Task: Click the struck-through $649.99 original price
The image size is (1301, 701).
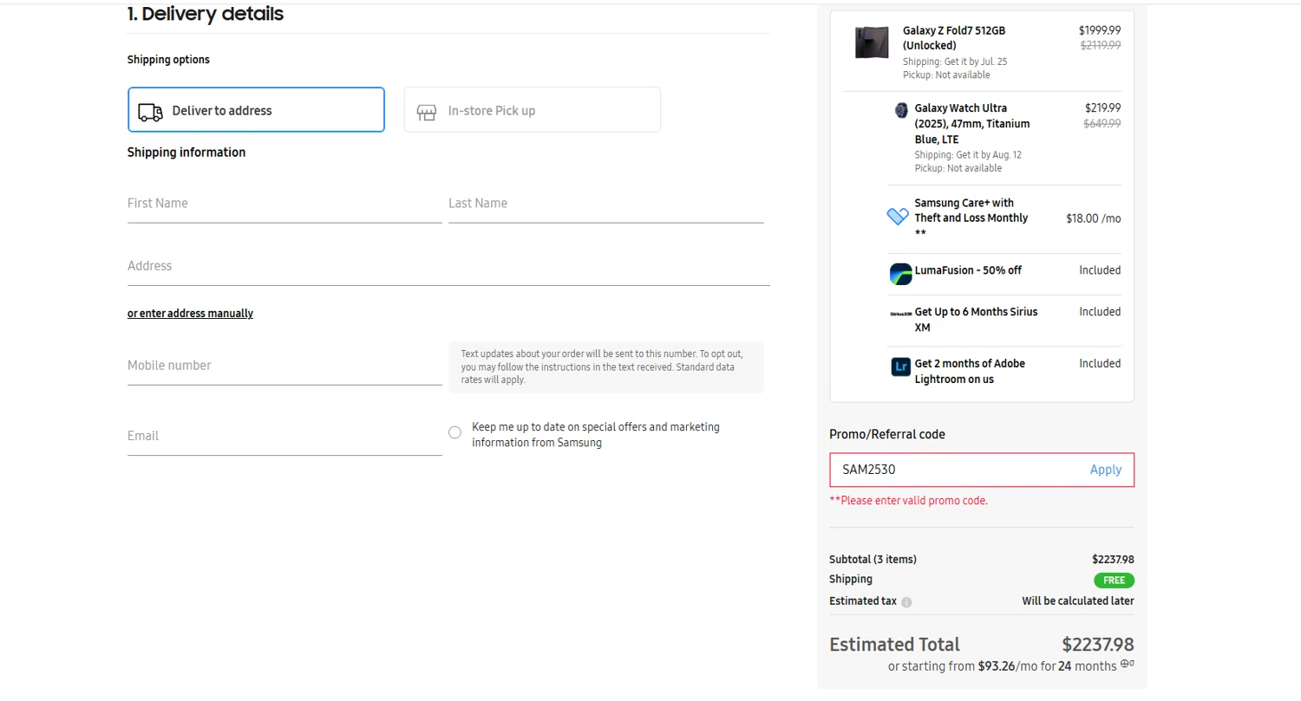Action: tap(1102, 124)
